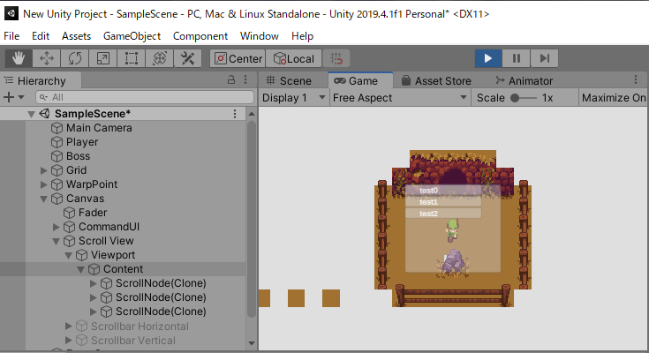Viewport: 649px width, 353px height.
Task: Select the Content object
Action: pos(123,269)
